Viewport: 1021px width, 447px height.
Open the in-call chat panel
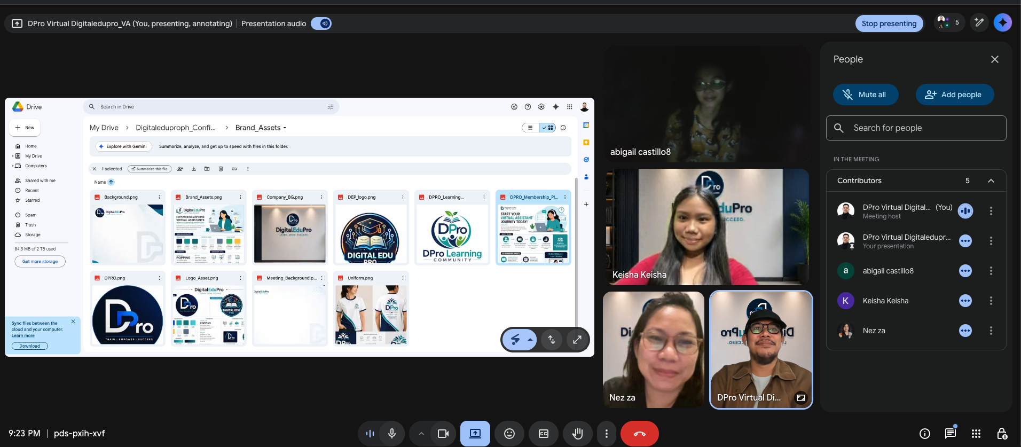[x=951, y=434]
